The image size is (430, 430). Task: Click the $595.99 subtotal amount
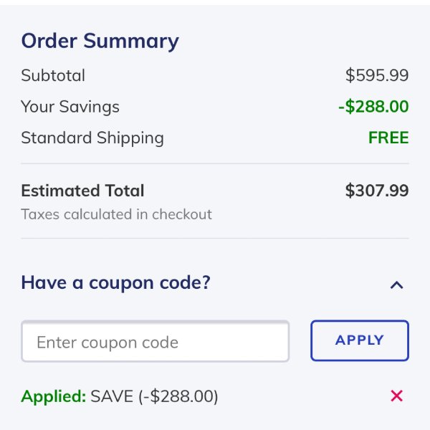point(377,75)
